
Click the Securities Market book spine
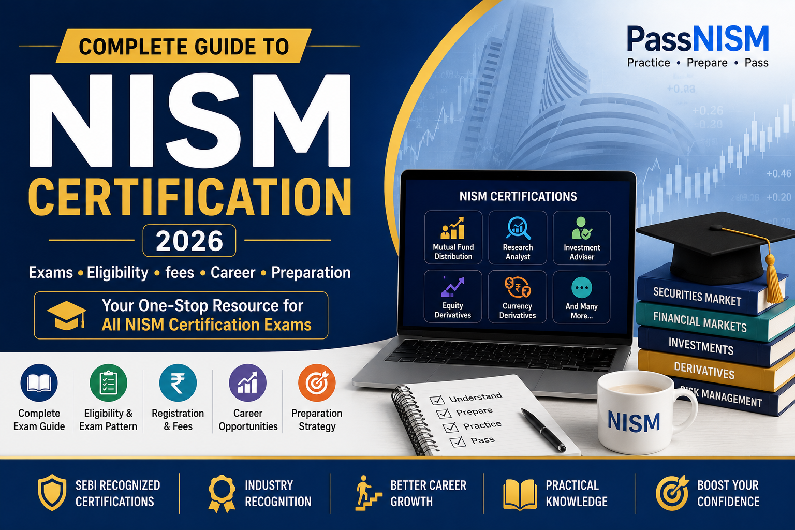[697, 296]
